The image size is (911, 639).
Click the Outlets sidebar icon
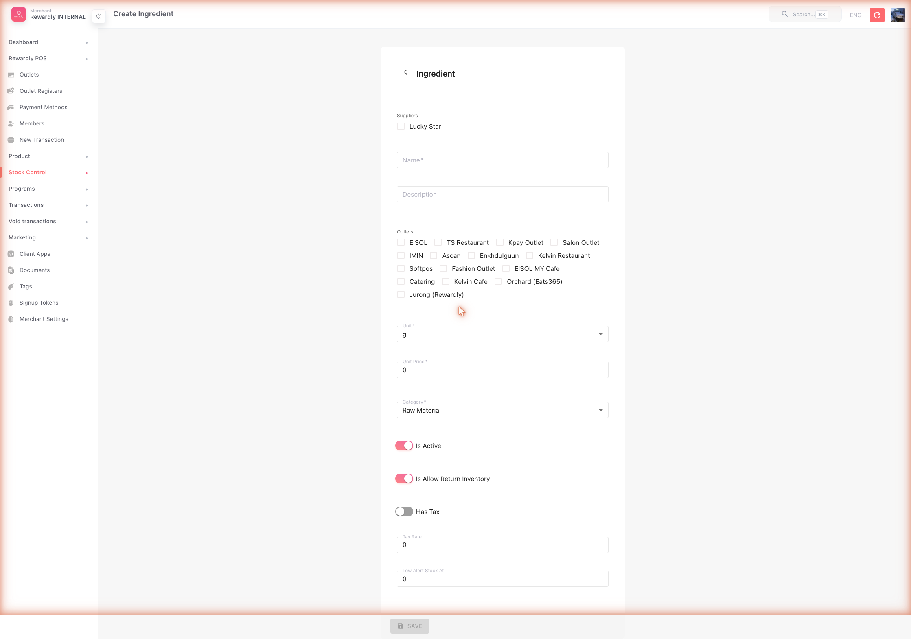pyautogui.click(x=11, y=75)
